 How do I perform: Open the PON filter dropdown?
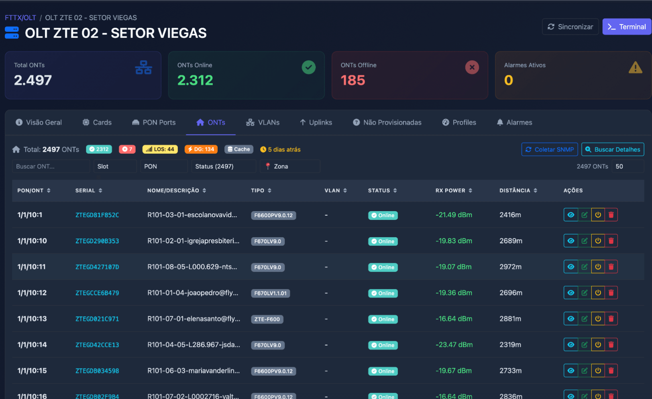click(163, 166)
